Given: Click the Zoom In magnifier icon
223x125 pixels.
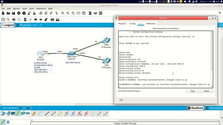Looking at the screenshot, I should pos(63,13).
